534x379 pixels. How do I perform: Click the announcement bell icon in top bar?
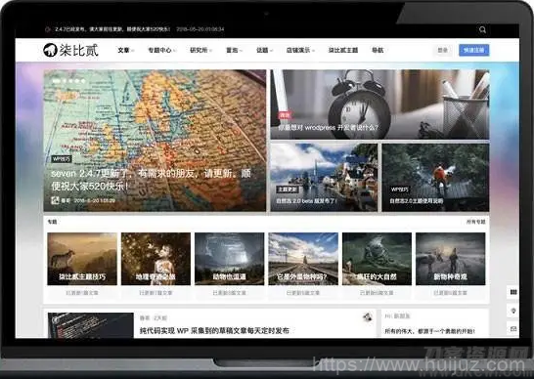[48, 29]
